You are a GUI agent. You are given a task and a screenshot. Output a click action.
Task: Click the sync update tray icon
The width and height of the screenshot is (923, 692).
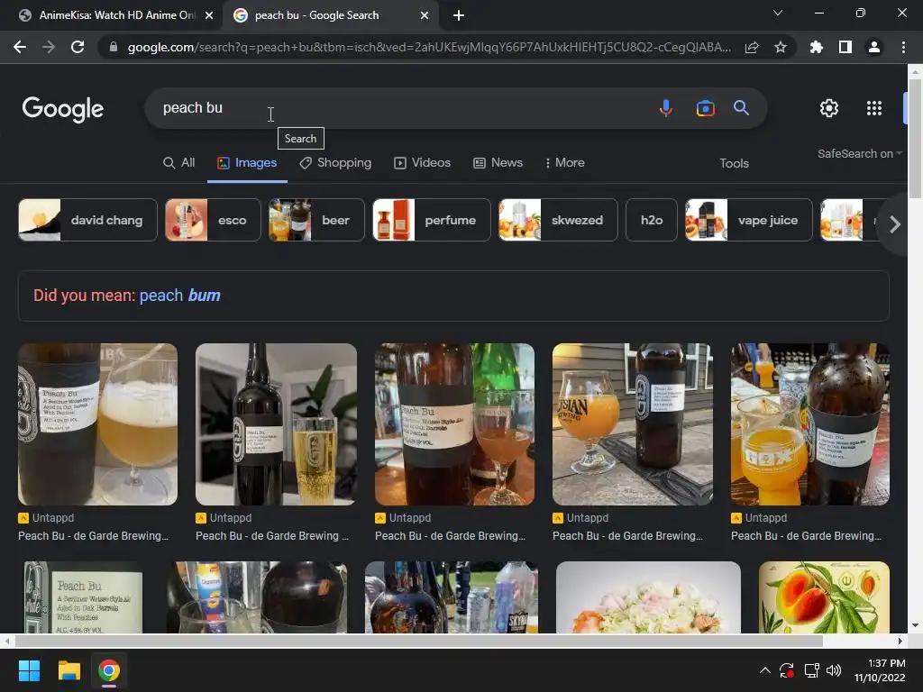point(787,670)
